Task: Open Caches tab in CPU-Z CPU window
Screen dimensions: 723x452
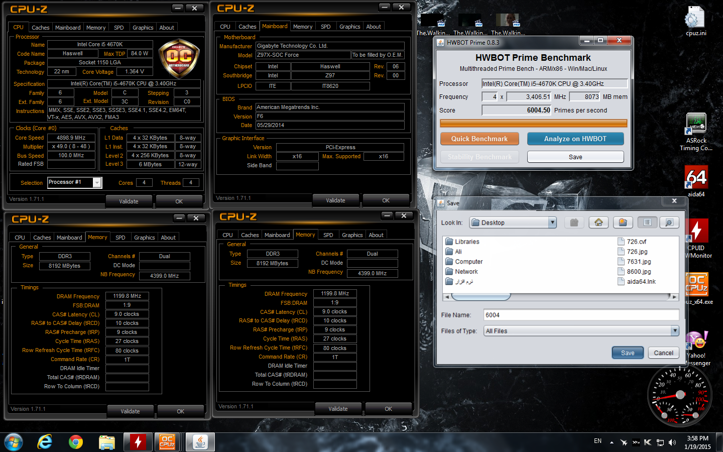Action: (41, 28)
